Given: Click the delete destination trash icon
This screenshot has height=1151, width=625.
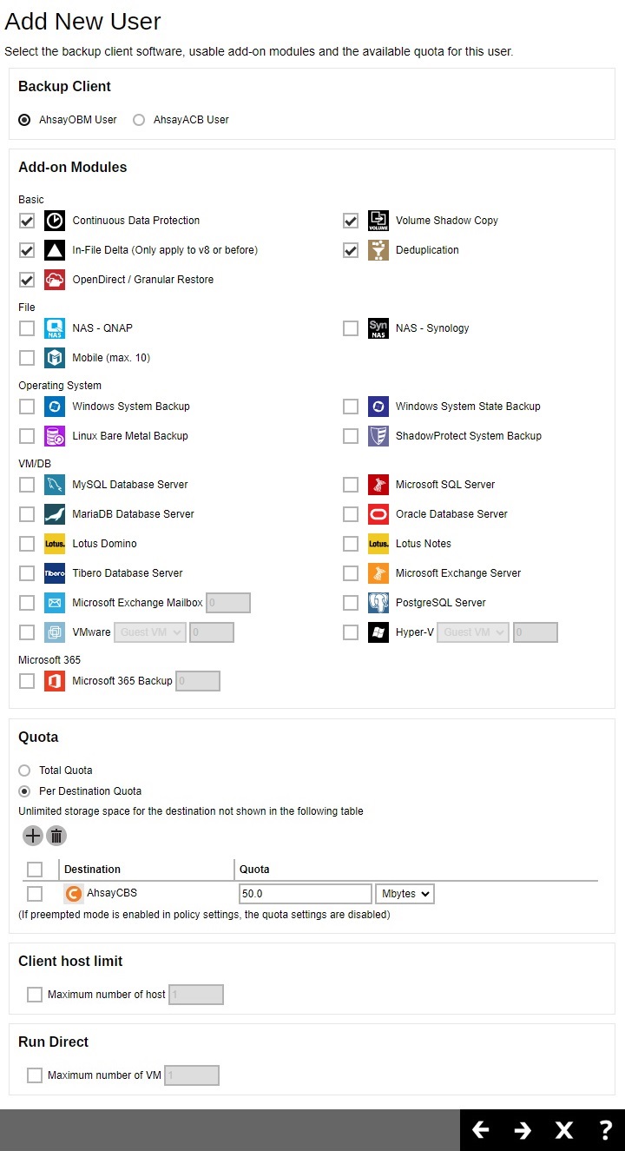Looking at the screenshot, I should coord(56,836).
